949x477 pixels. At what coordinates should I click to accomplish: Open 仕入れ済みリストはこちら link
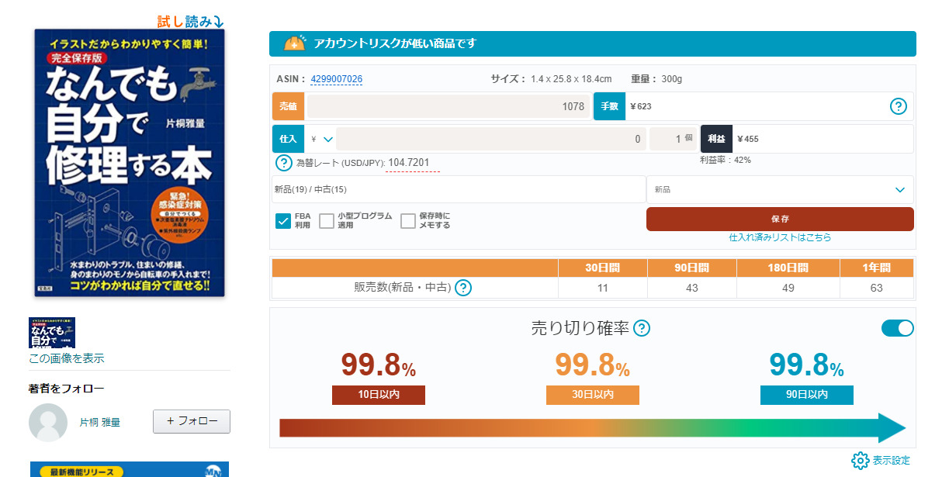click(779, 237)
